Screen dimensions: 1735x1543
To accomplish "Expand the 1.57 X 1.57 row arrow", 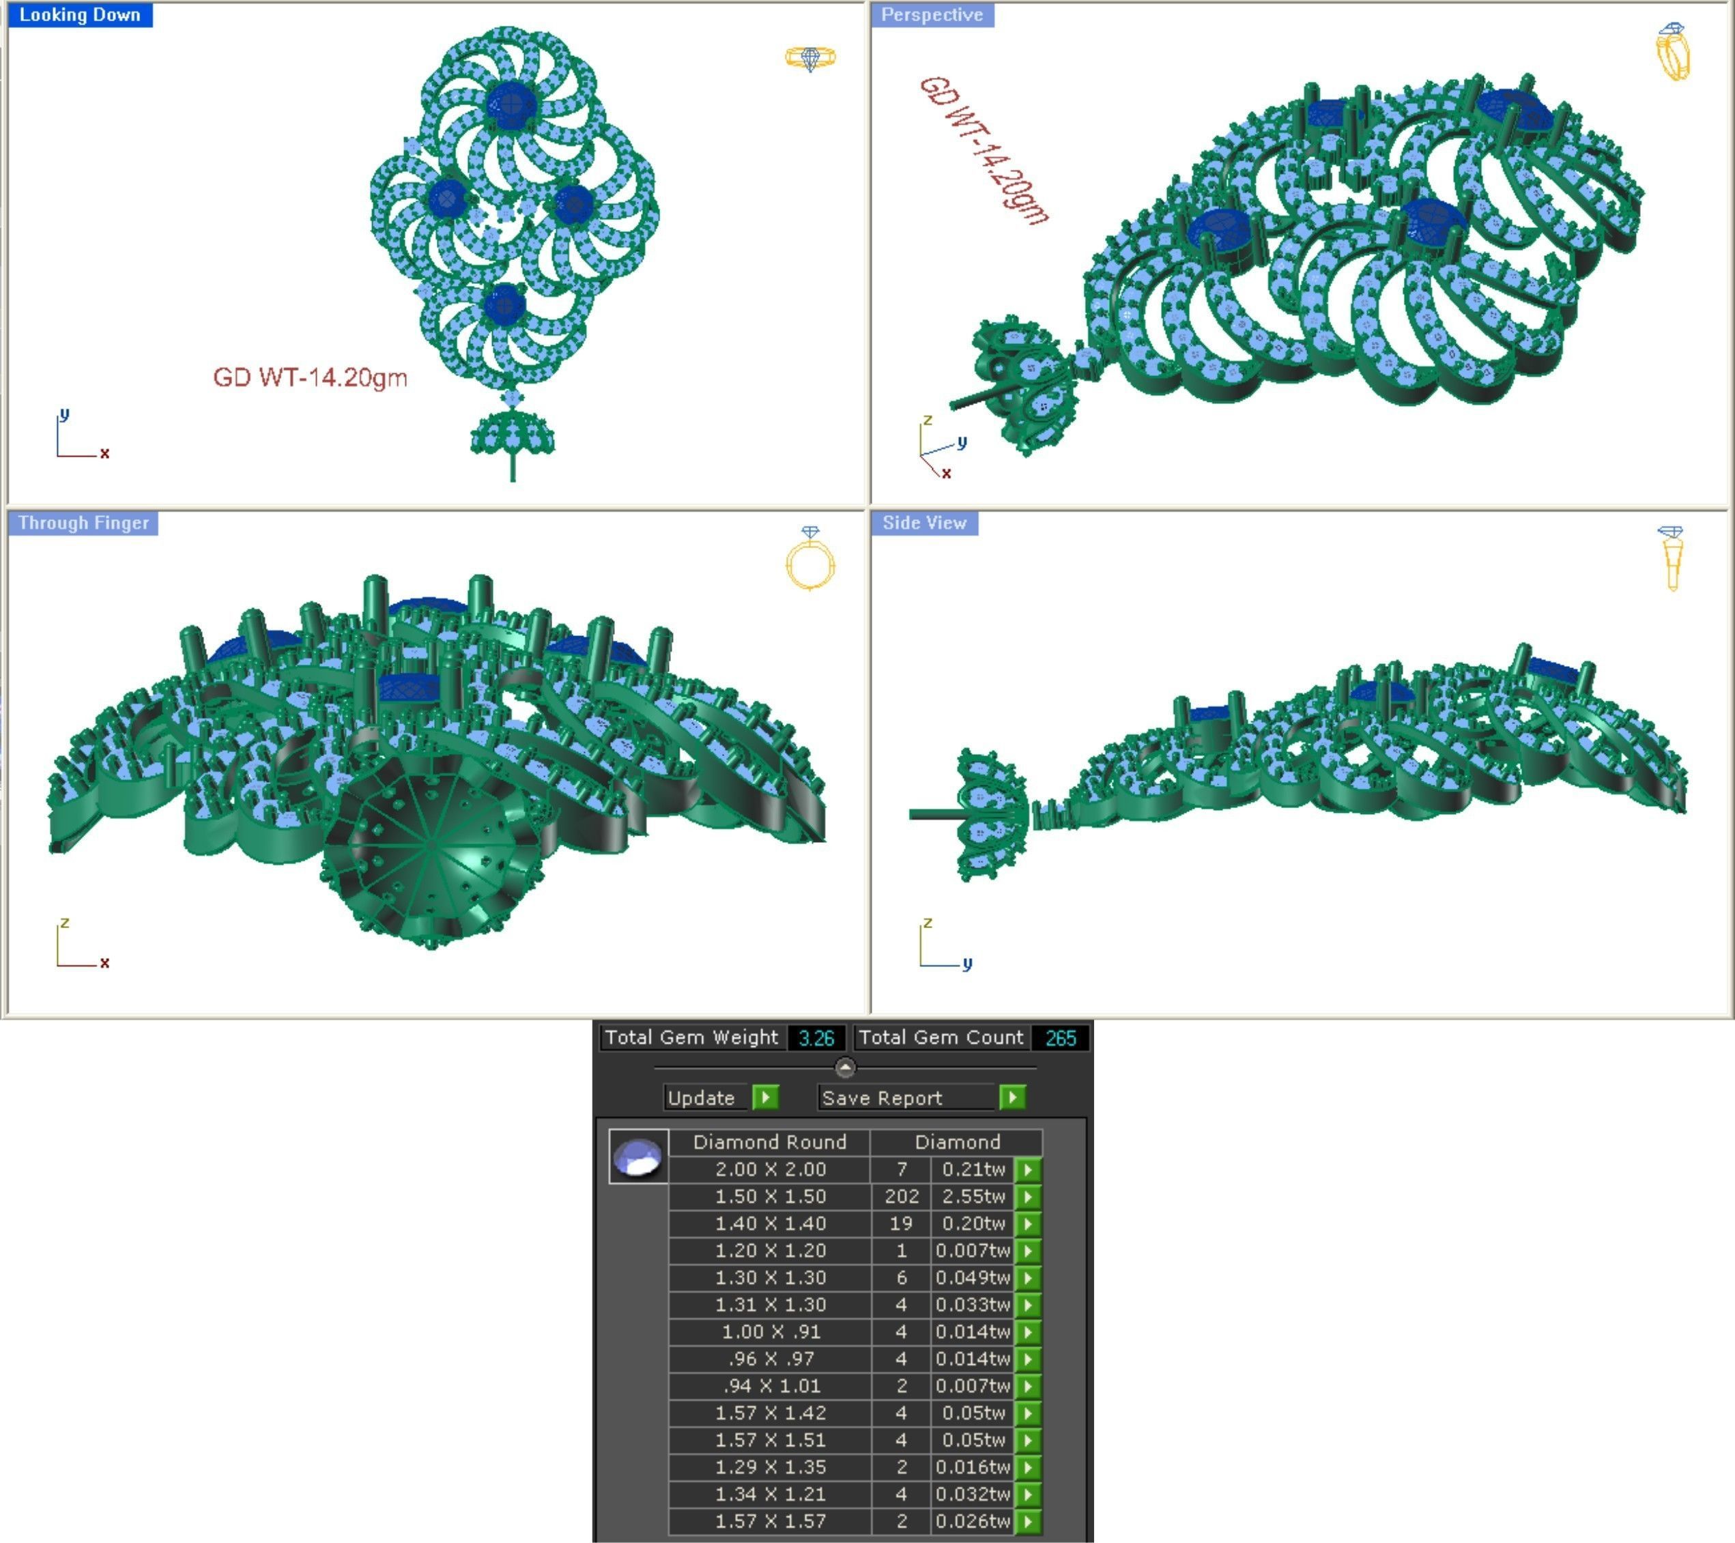I will (x=1027, y=1522).
